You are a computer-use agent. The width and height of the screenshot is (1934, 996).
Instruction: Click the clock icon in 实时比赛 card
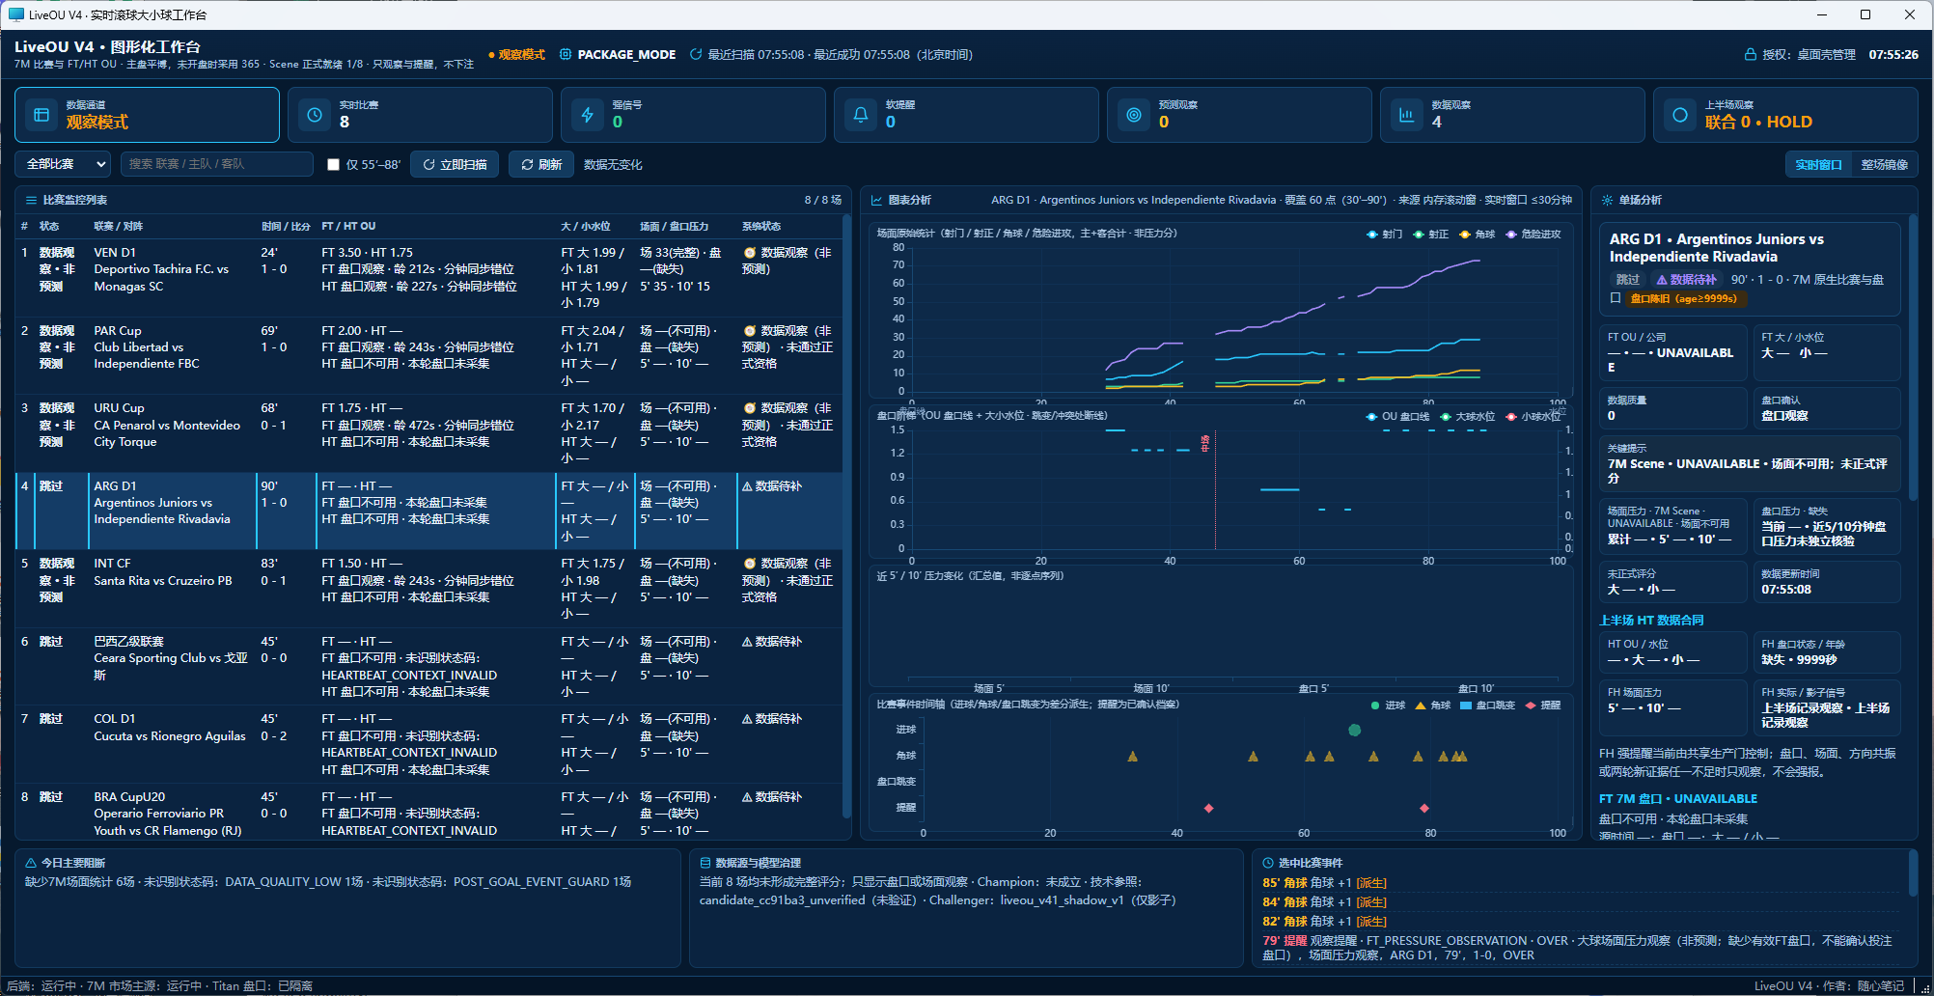click(315, 115)
